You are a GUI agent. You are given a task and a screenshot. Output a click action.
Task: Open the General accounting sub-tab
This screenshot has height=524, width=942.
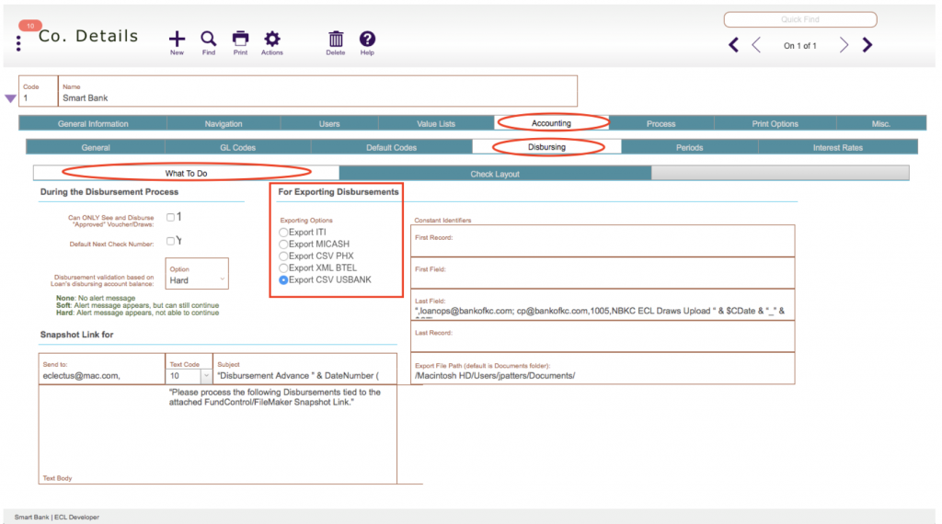tap(96, 147)
